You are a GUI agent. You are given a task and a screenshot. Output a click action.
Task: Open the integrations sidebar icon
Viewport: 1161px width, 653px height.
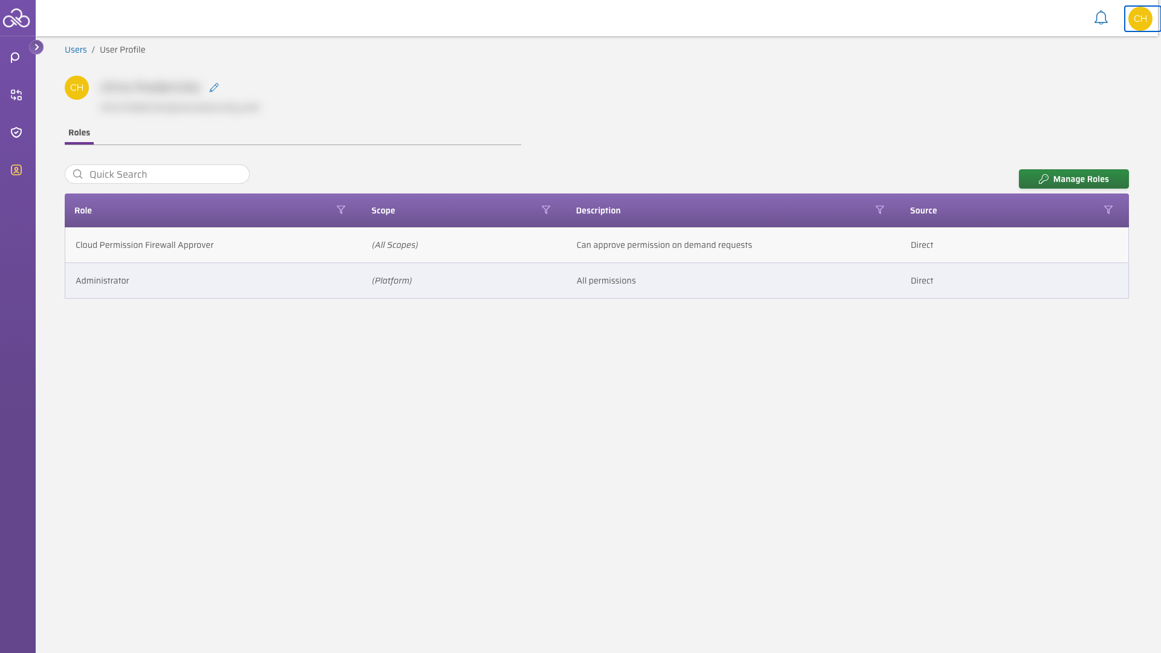click(x=16, y=95)
